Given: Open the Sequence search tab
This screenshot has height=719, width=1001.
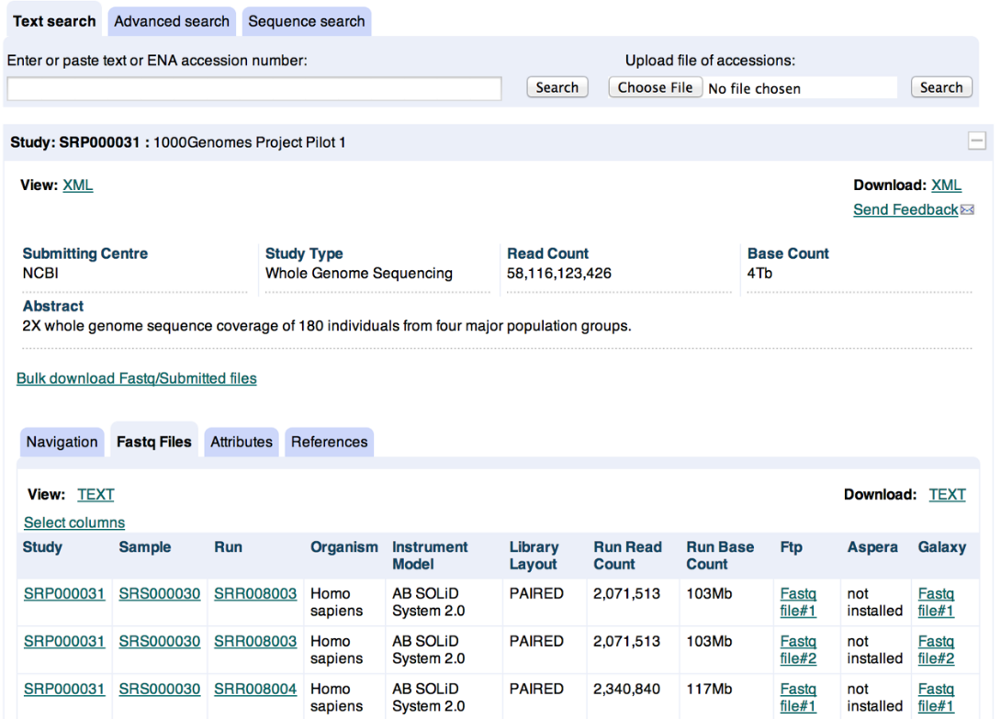Looking at the screenshot, I should [x=306, y=21].
